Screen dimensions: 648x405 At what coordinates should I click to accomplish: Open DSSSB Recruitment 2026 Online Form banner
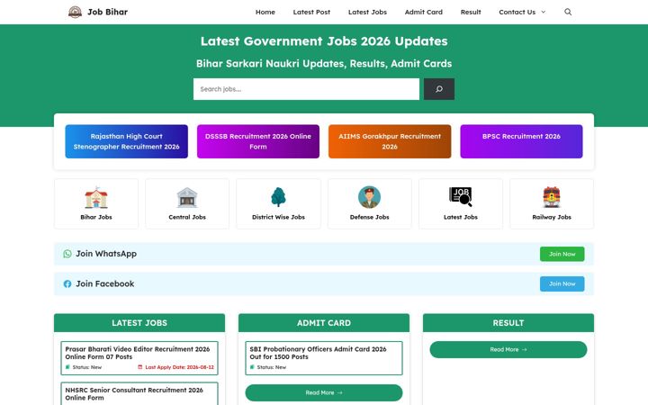tap(258, 141)
